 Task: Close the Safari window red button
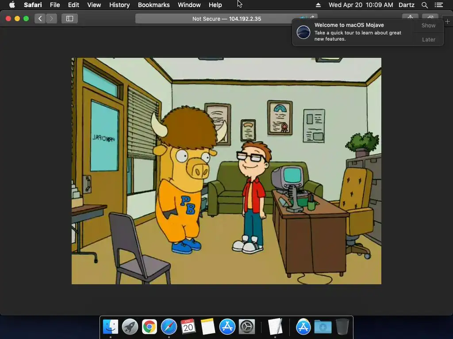tap(8, 19)
